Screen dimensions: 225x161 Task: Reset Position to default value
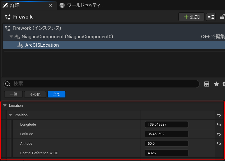[219, 115]
